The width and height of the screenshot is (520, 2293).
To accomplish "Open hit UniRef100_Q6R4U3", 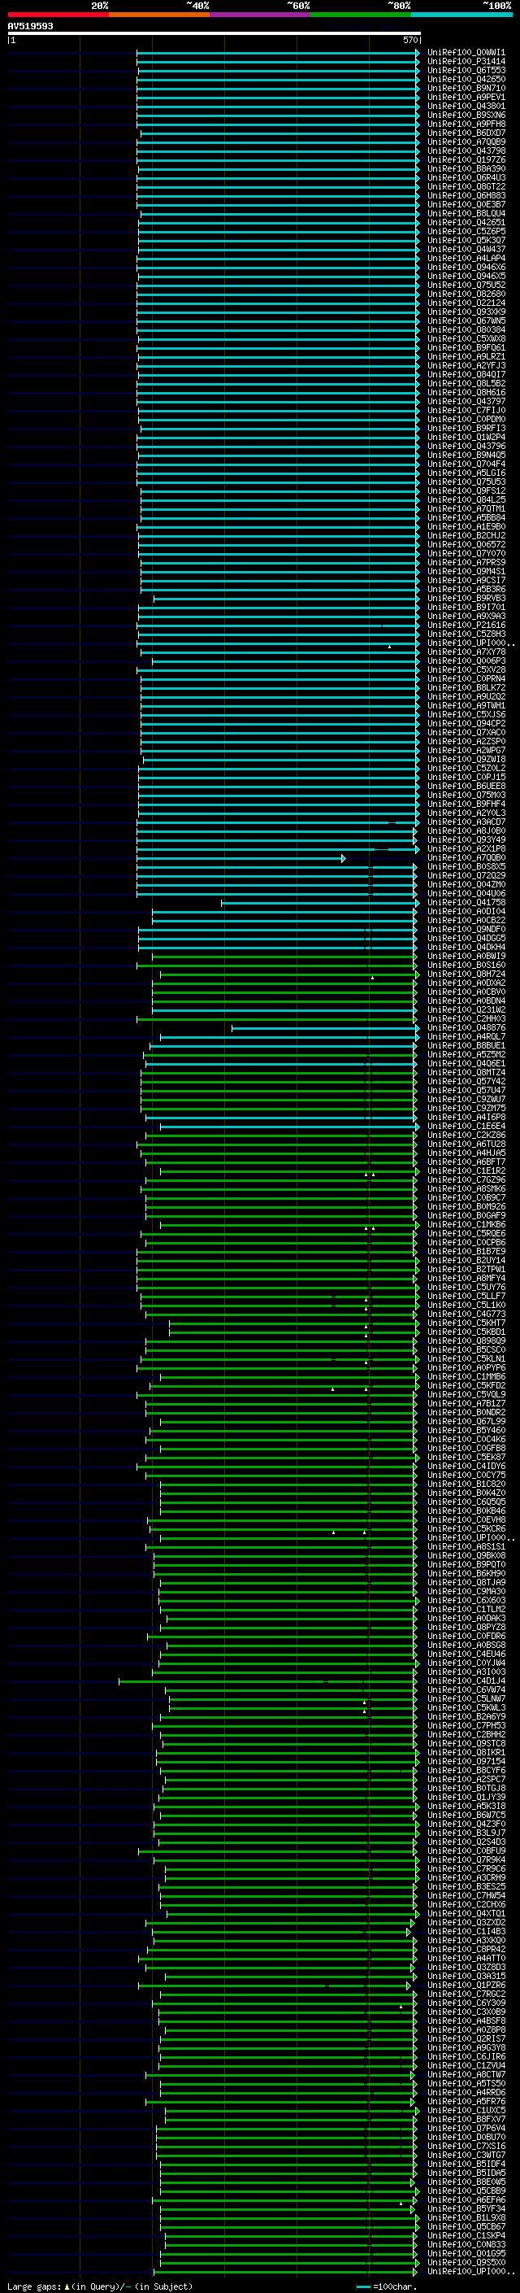I will click(x=466, y=178).
